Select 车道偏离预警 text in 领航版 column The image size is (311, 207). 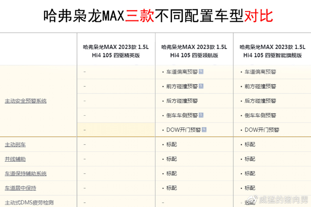[182, 72]
